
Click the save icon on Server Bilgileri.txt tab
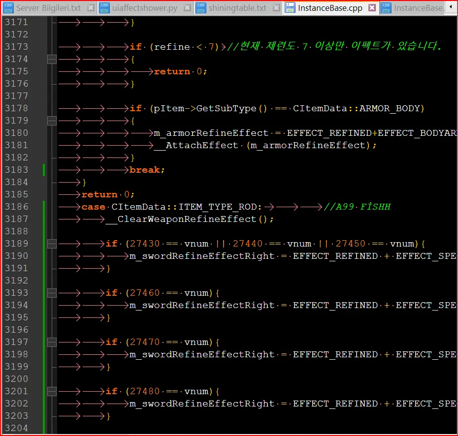click(8, 8)
